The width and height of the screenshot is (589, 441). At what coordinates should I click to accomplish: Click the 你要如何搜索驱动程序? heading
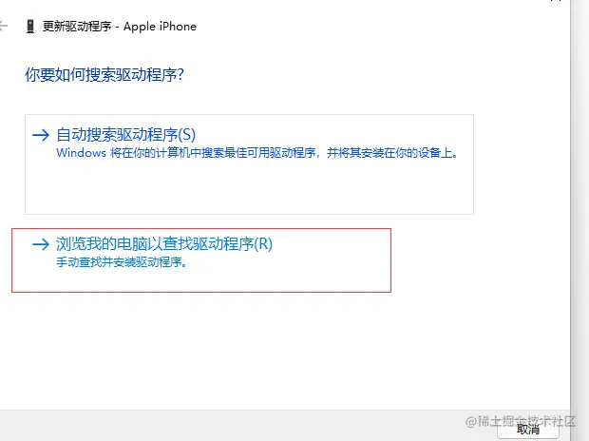pos(104,75)
